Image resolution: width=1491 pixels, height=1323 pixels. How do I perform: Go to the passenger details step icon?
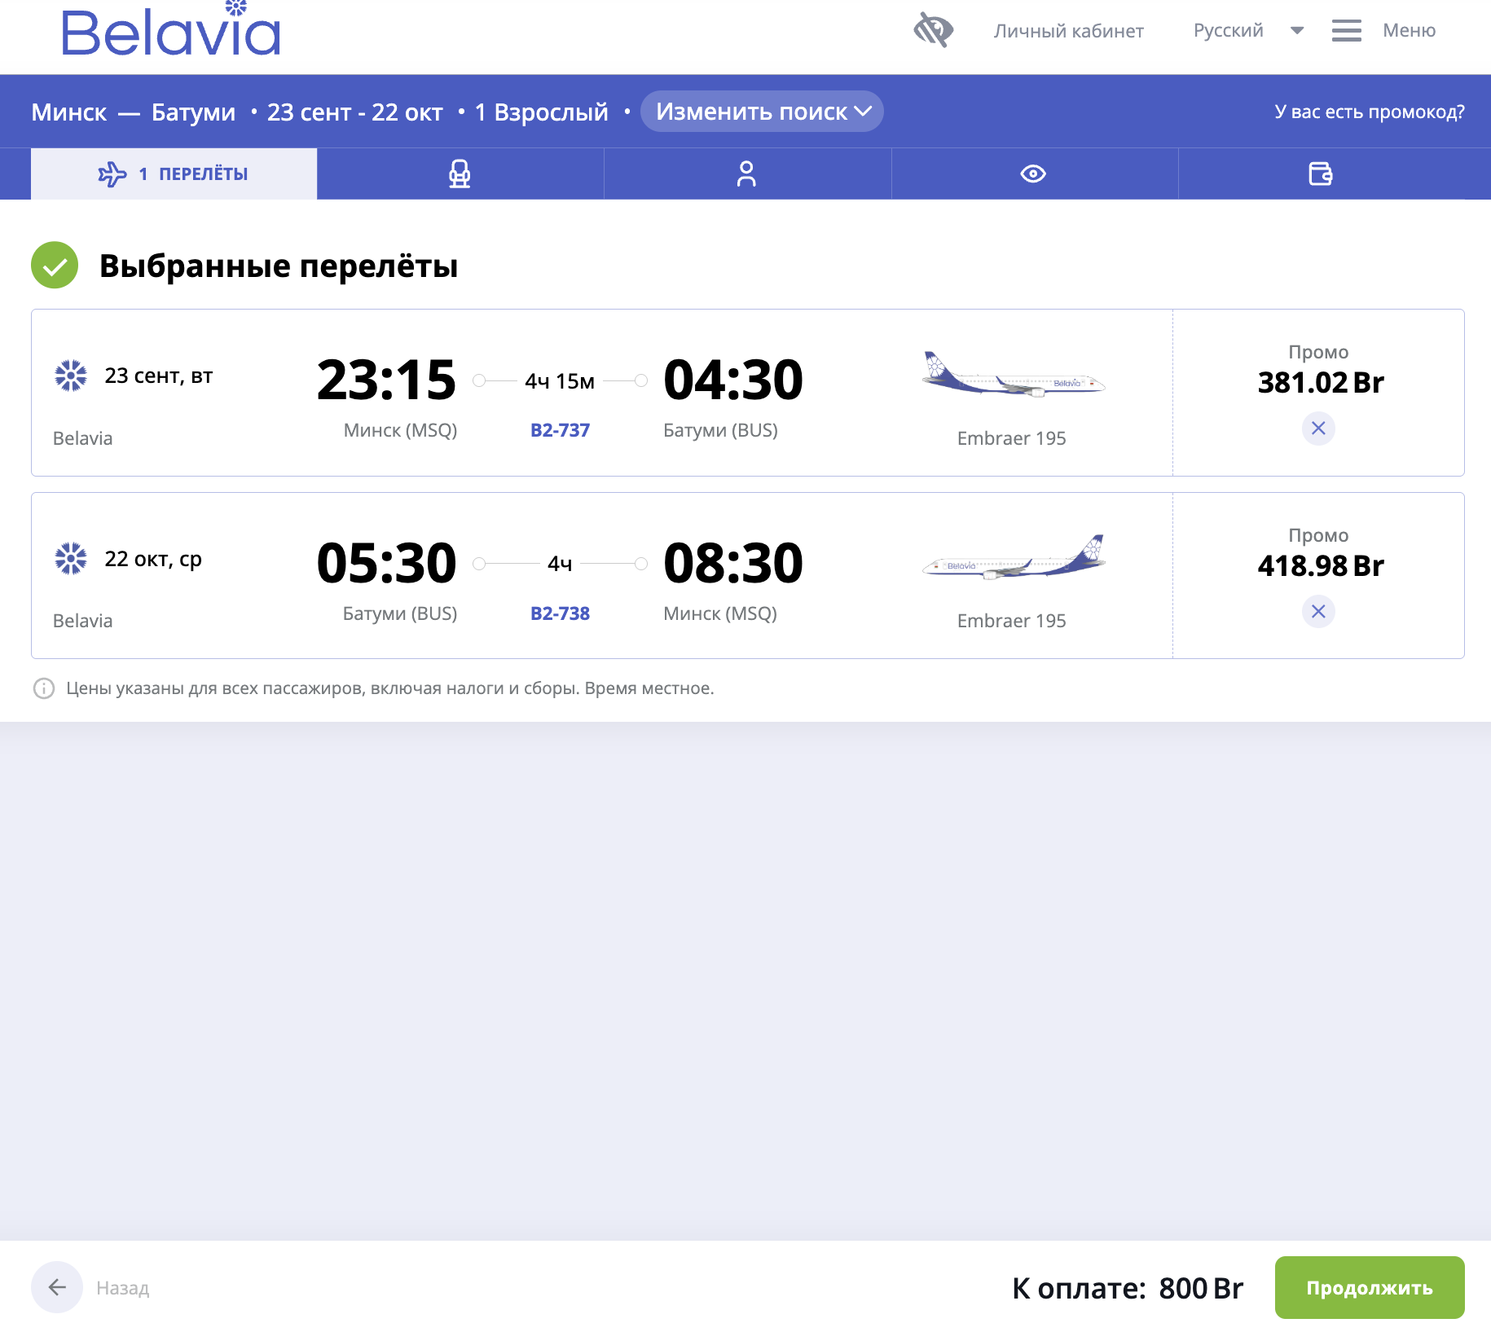click(746, 174)
